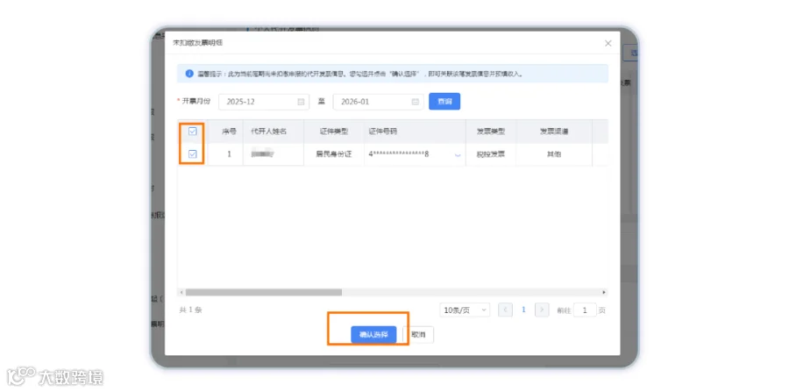Click the 居民身份证 cell in row 1
The image size is (789, 392).
[334, 154]
